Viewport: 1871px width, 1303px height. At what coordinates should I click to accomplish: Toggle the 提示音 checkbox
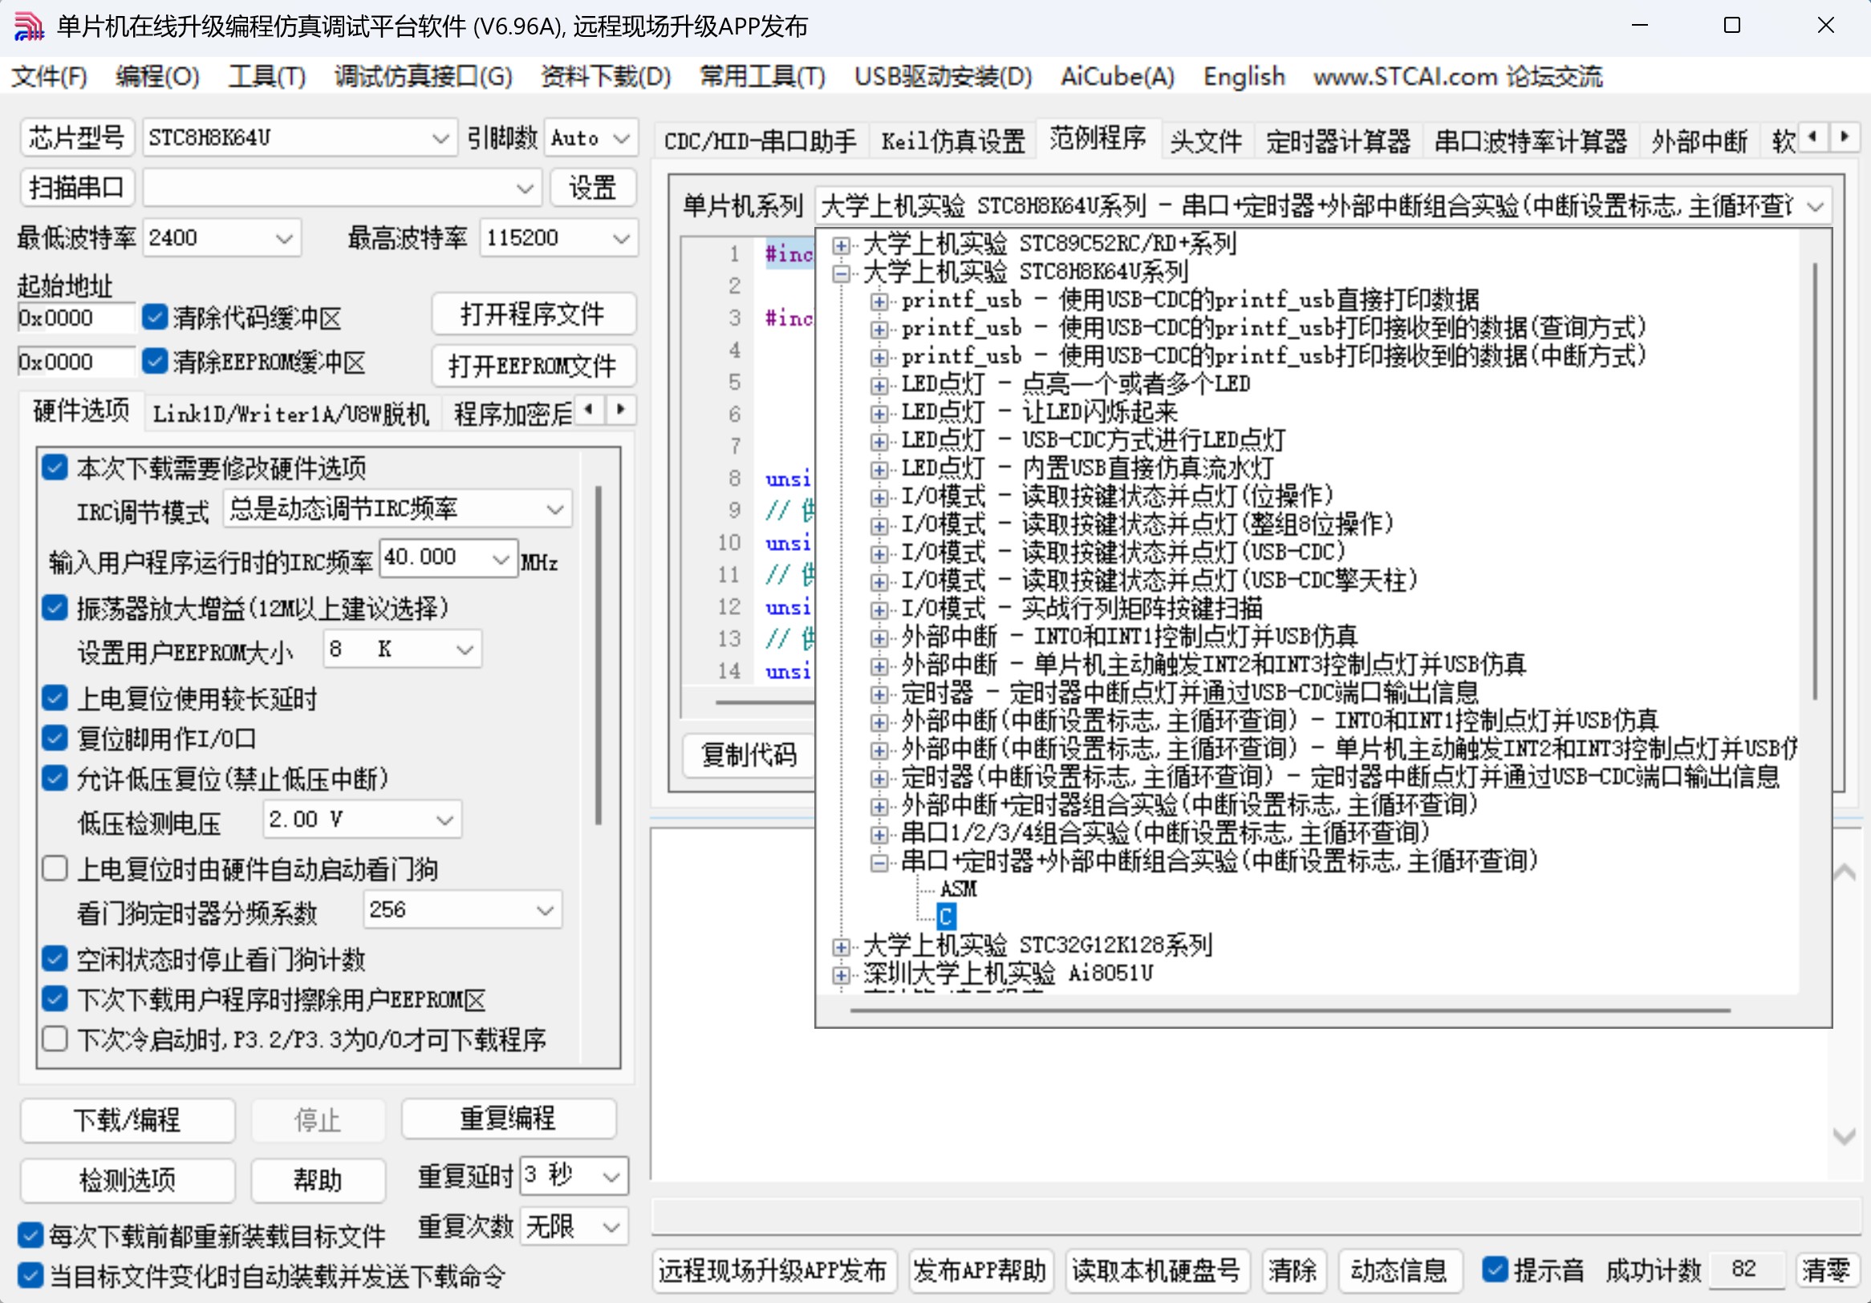pyautogui.click(x=1494, y=1269)
